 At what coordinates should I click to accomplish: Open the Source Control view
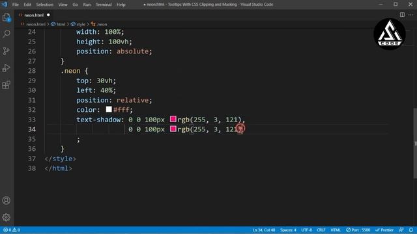[7, 51]
